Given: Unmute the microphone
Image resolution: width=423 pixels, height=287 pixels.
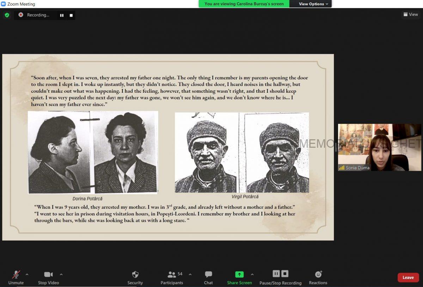Looking at the screenshot, I should click(16, 277).
